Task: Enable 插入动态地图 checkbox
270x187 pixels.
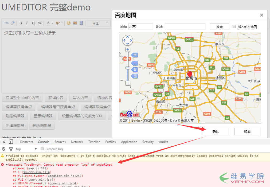Action: coord(234,26)
